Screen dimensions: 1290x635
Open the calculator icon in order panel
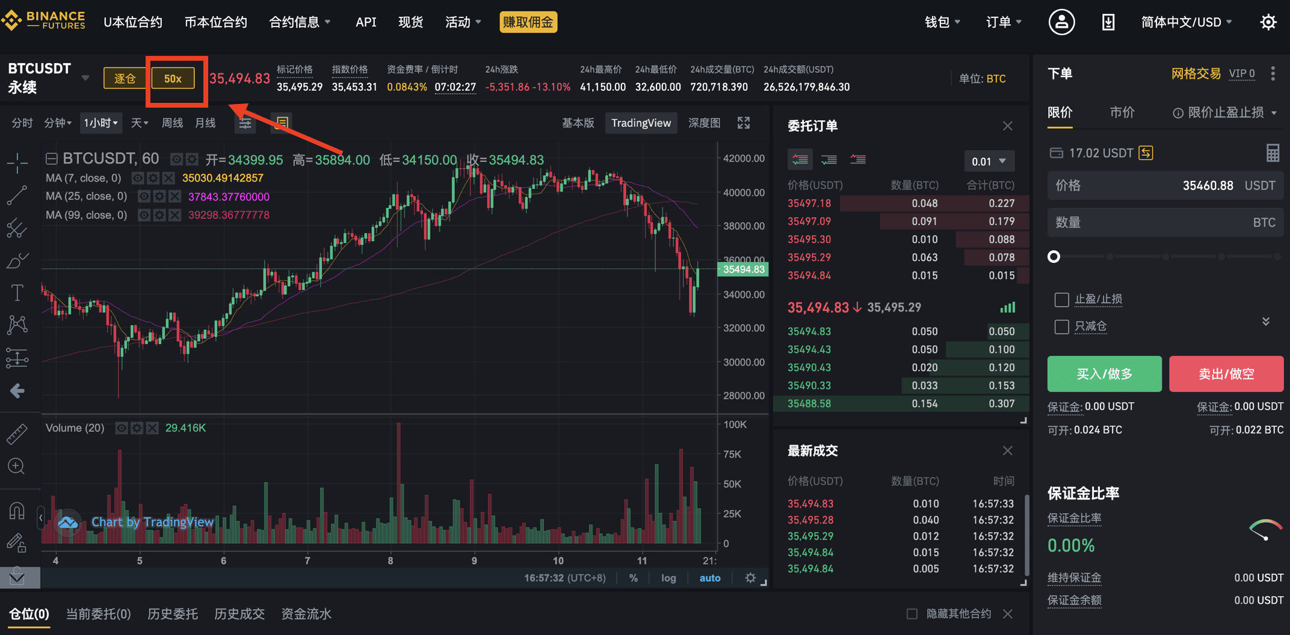1273,153
